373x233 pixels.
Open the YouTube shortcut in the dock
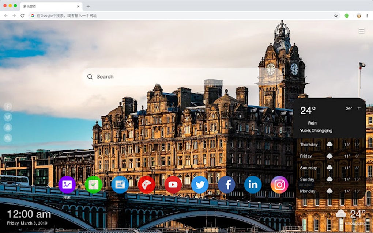tap(173, 184)
